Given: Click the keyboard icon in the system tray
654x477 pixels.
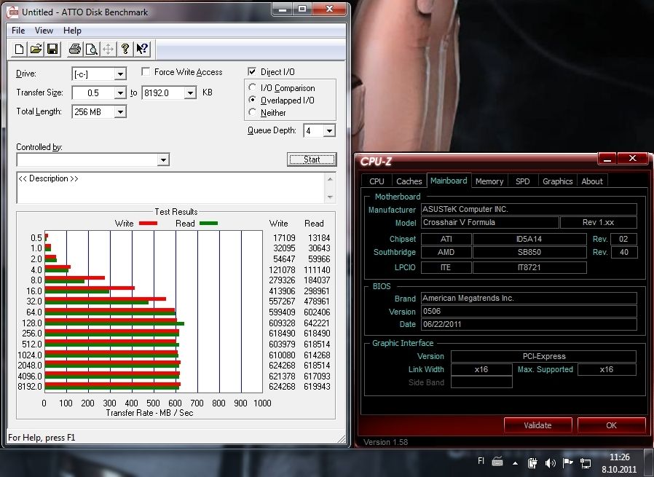Looking at the screenshot, I should [x=497, y=462].
